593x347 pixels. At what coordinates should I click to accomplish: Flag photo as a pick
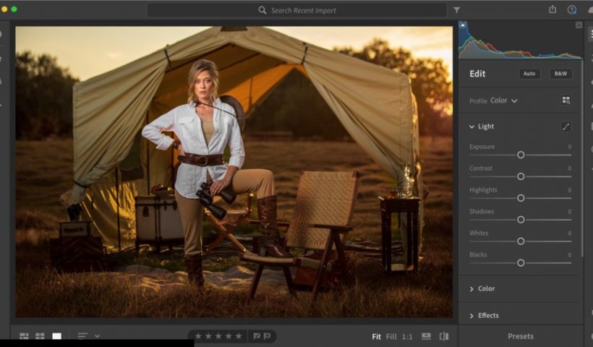[x=257, y=336]
